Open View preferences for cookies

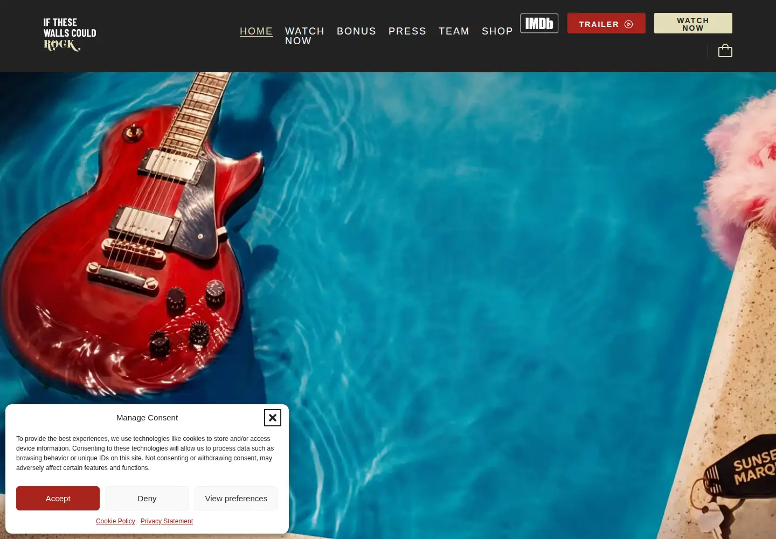236,499
